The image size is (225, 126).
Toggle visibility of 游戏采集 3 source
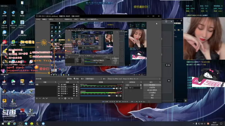coord(74,91)
